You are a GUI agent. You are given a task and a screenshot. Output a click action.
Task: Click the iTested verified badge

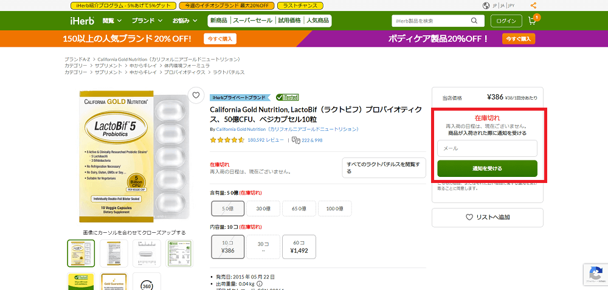287,97
